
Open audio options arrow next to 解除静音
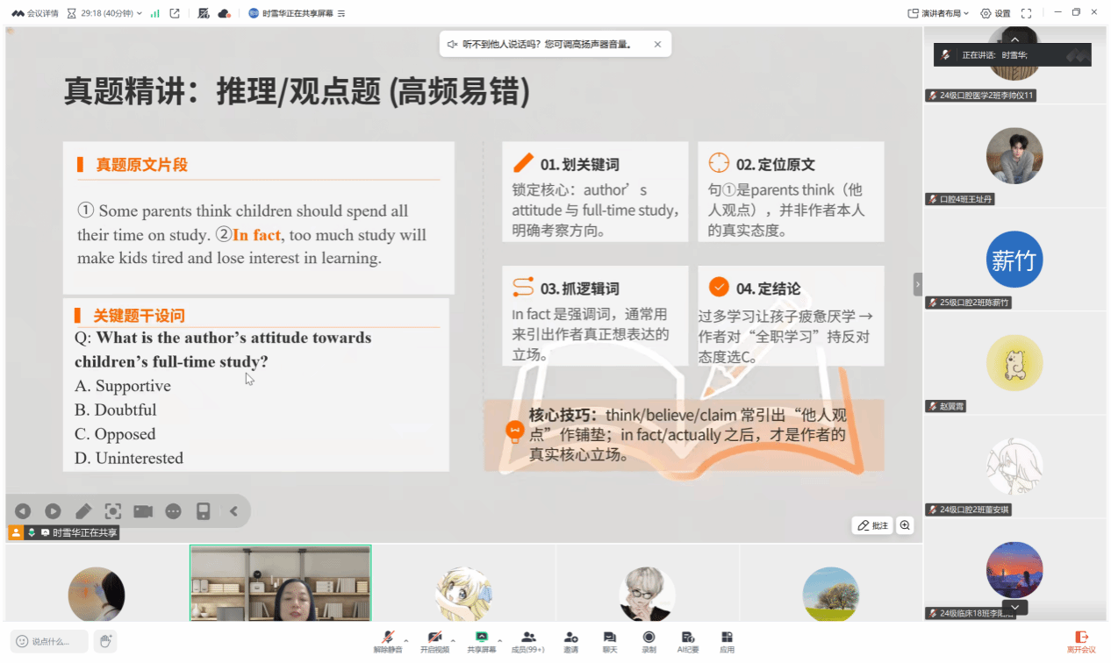pyautogui.click(x=406, y=641)
